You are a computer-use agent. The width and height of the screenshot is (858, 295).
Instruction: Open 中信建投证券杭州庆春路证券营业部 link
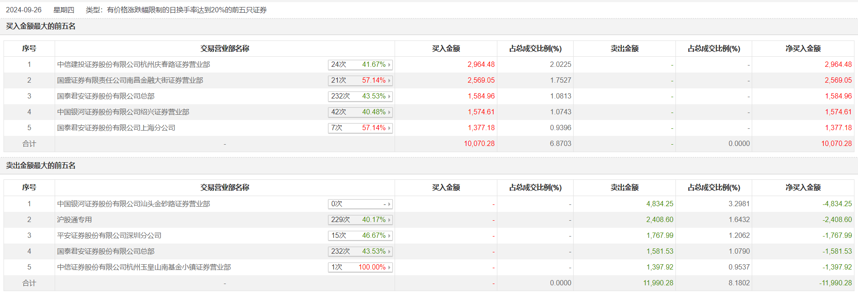tap(133, 65)
